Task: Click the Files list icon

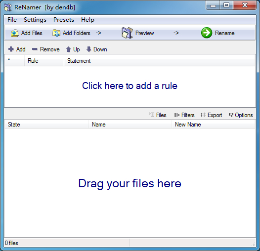Action: [x=152, y=115]
